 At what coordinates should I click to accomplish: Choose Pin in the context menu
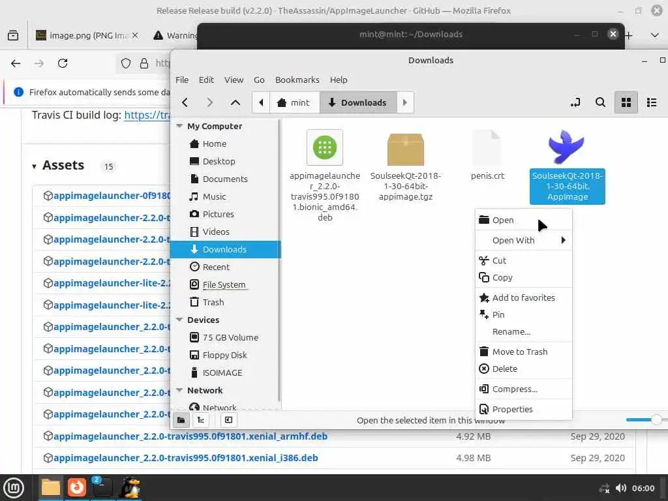(x=524, y=315)
